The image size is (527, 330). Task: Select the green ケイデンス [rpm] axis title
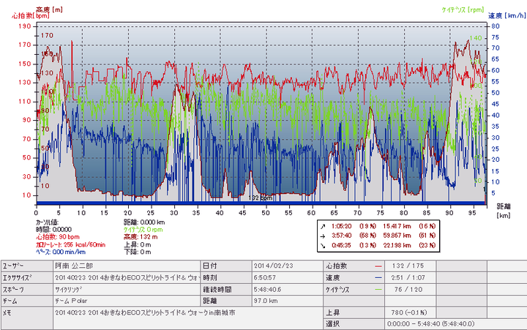(x=463, y=10)
